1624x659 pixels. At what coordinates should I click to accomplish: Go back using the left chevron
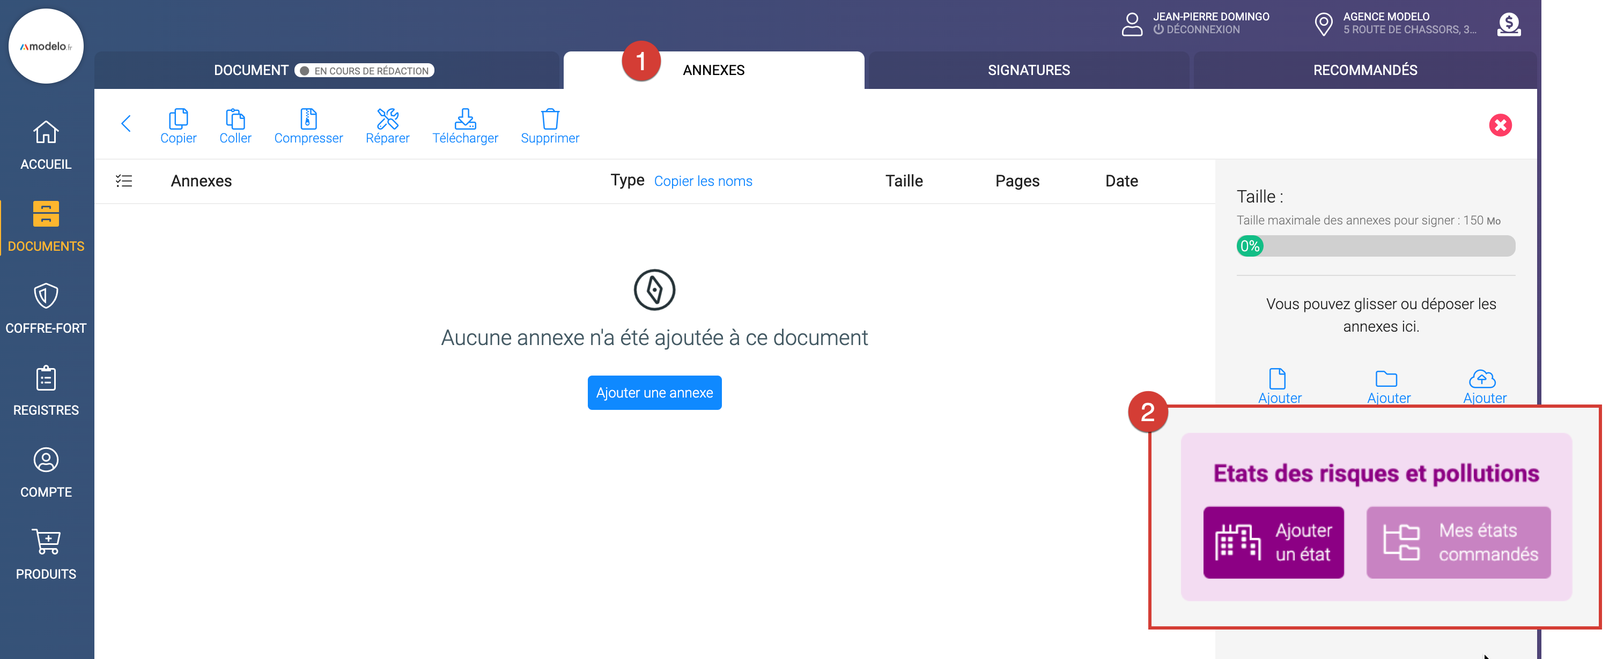point(126,123)
